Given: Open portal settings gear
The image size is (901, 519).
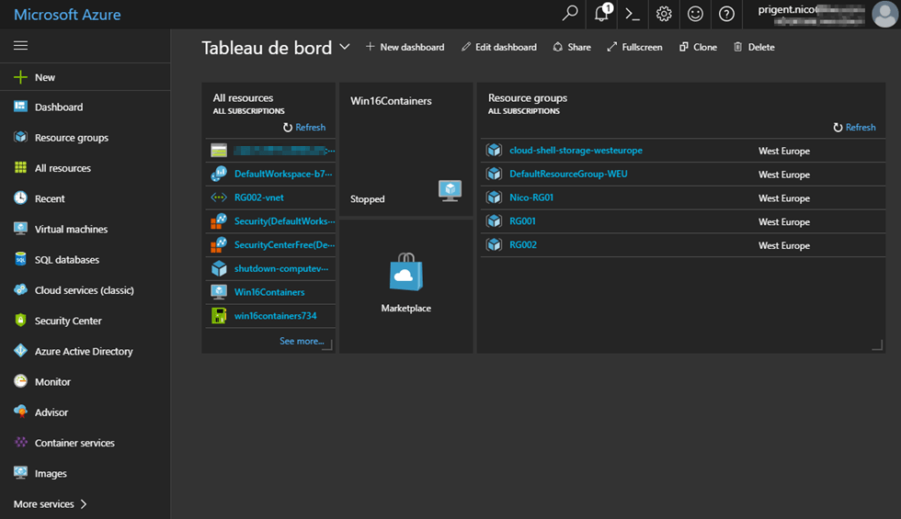Looking at the screenshot, I should (664, 14).
